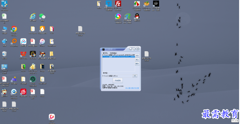Select the blue T application shortcut
241x124 pixels.
coord(109,3)
